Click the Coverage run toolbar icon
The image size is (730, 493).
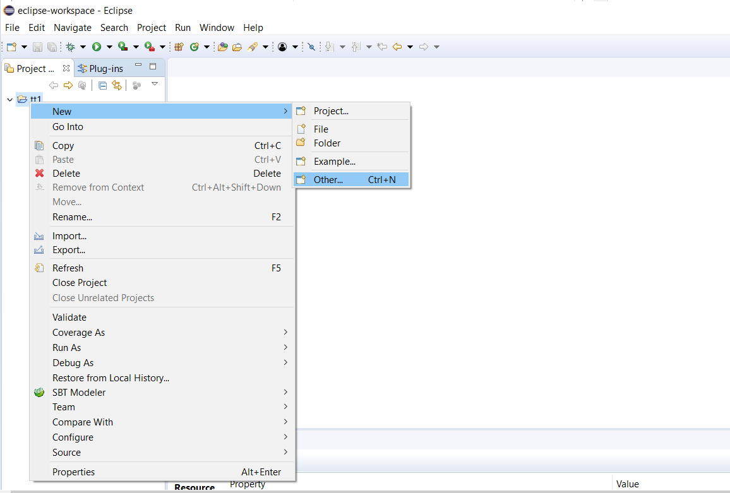[x=123, y=47]
